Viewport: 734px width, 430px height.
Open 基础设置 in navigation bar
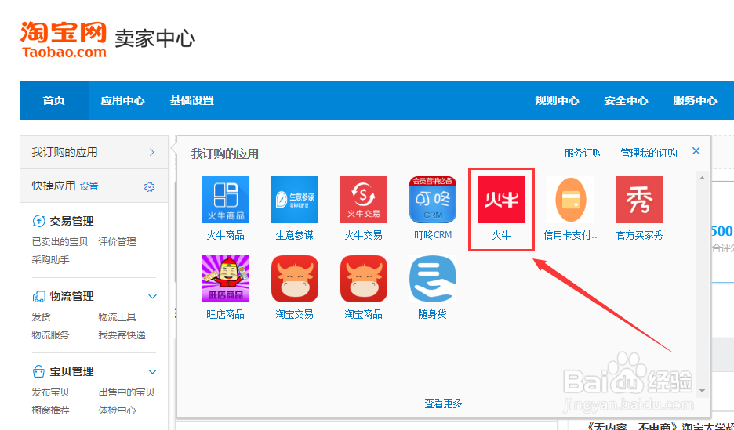coord(191,100)
